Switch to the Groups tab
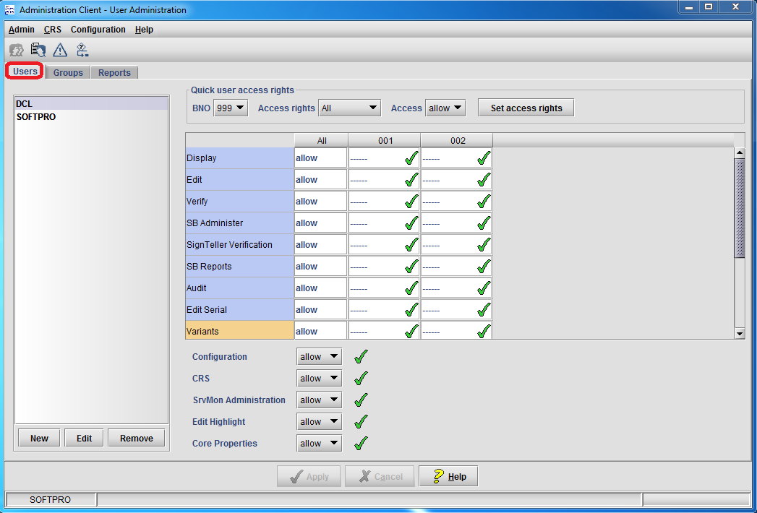 click(x=68, y=72)
